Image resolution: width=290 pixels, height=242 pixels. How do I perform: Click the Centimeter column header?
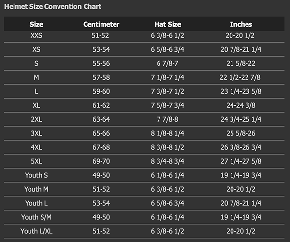pyautogui.click(x=101, y=24)
